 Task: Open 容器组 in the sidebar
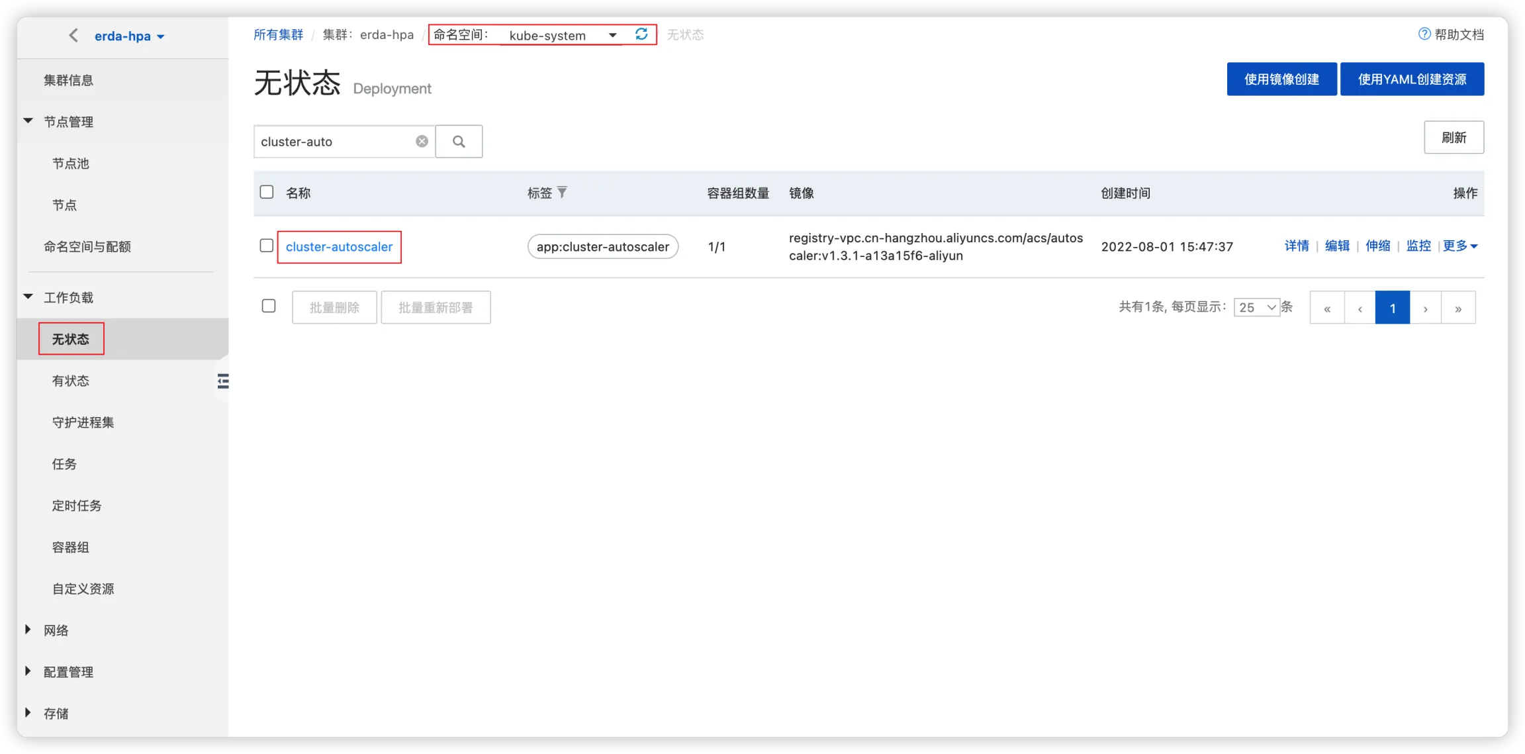tap(70, 547)
